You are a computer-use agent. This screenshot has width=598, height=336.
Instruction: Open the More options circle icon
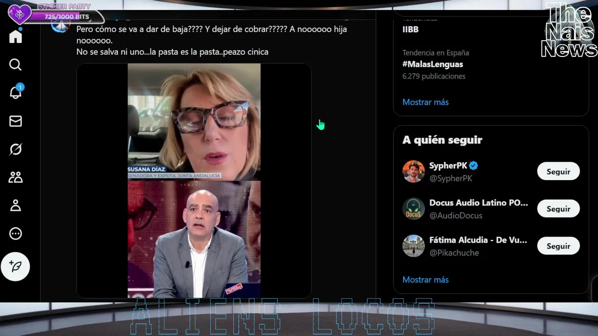pos(15,233)
